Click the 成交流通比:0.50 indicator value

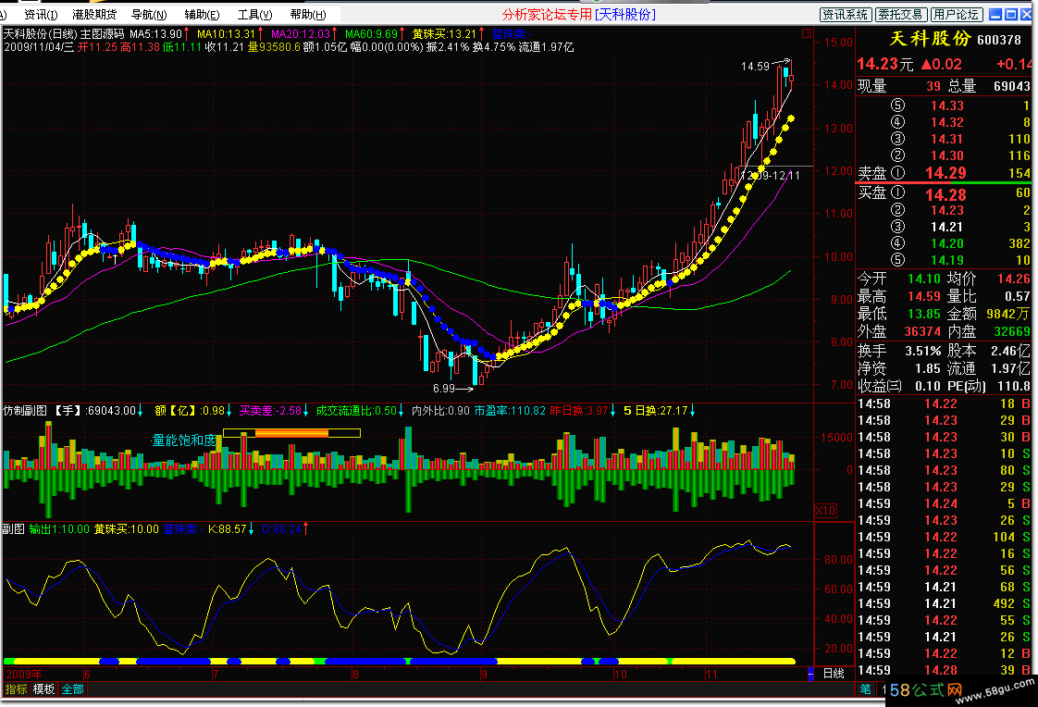(356, 411)
